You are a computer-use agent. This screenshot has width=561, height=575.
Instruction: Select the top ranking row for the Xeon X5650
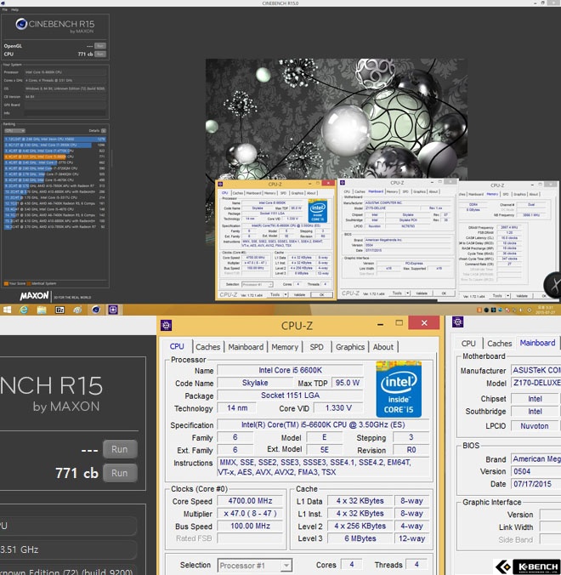pos(55,139)
